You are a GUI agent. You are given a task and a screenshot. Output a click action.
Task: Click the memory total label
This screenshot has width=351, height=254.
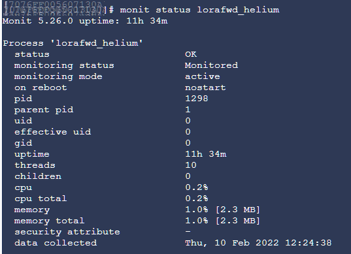click(49, 221)
